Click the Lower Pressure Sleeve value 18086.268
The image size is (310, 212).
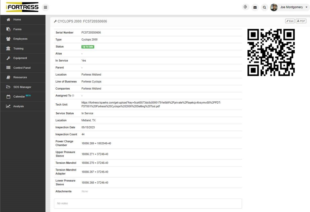coord(95,183)
